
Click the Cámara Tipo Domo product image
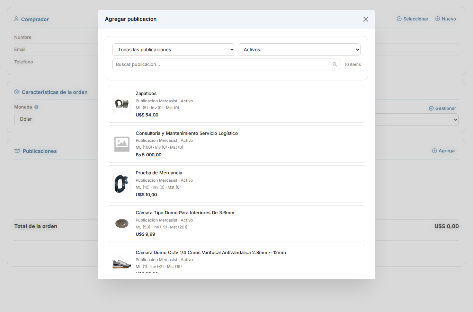click(x=122, y=224)
